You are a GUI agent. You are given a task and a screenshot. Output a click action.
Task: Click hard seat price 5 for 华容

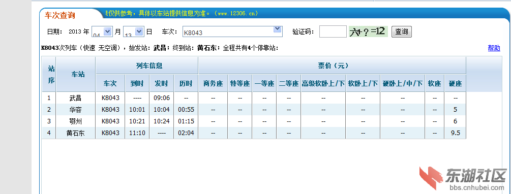click(x=455, y=110)
